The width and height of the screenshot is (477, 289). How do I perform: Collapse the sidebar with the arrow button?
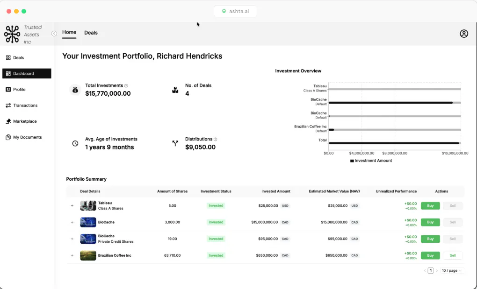coord(54,34)
